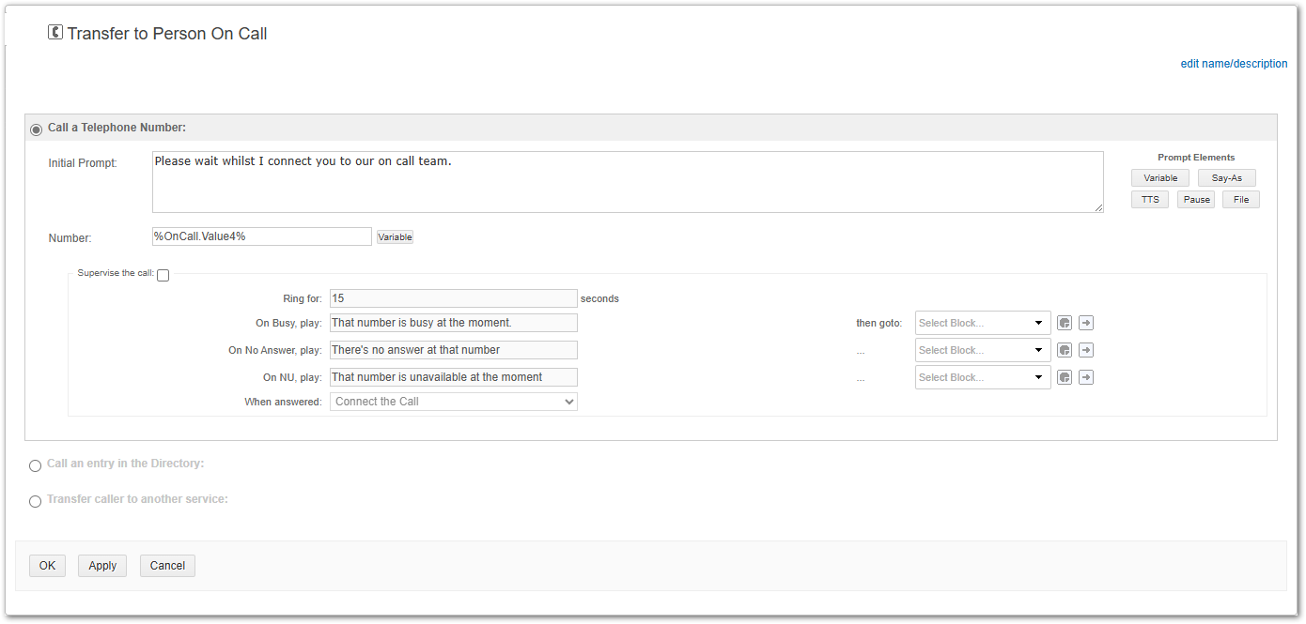Click the go-to arrow icon for On No Answer

[1085, 350]
